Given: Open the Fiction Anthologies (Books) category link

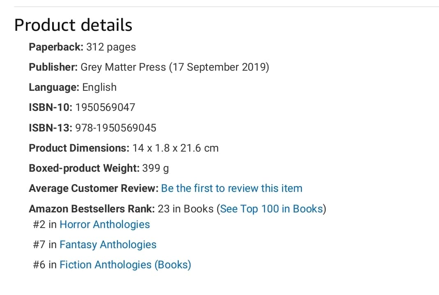Looking at the screenshot, I should (125, 265).
